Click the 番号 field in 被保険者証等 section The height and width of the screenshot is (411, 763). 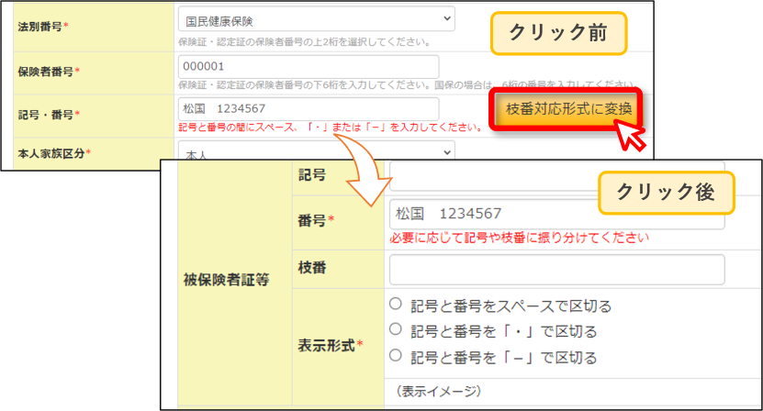coord(556,214)
